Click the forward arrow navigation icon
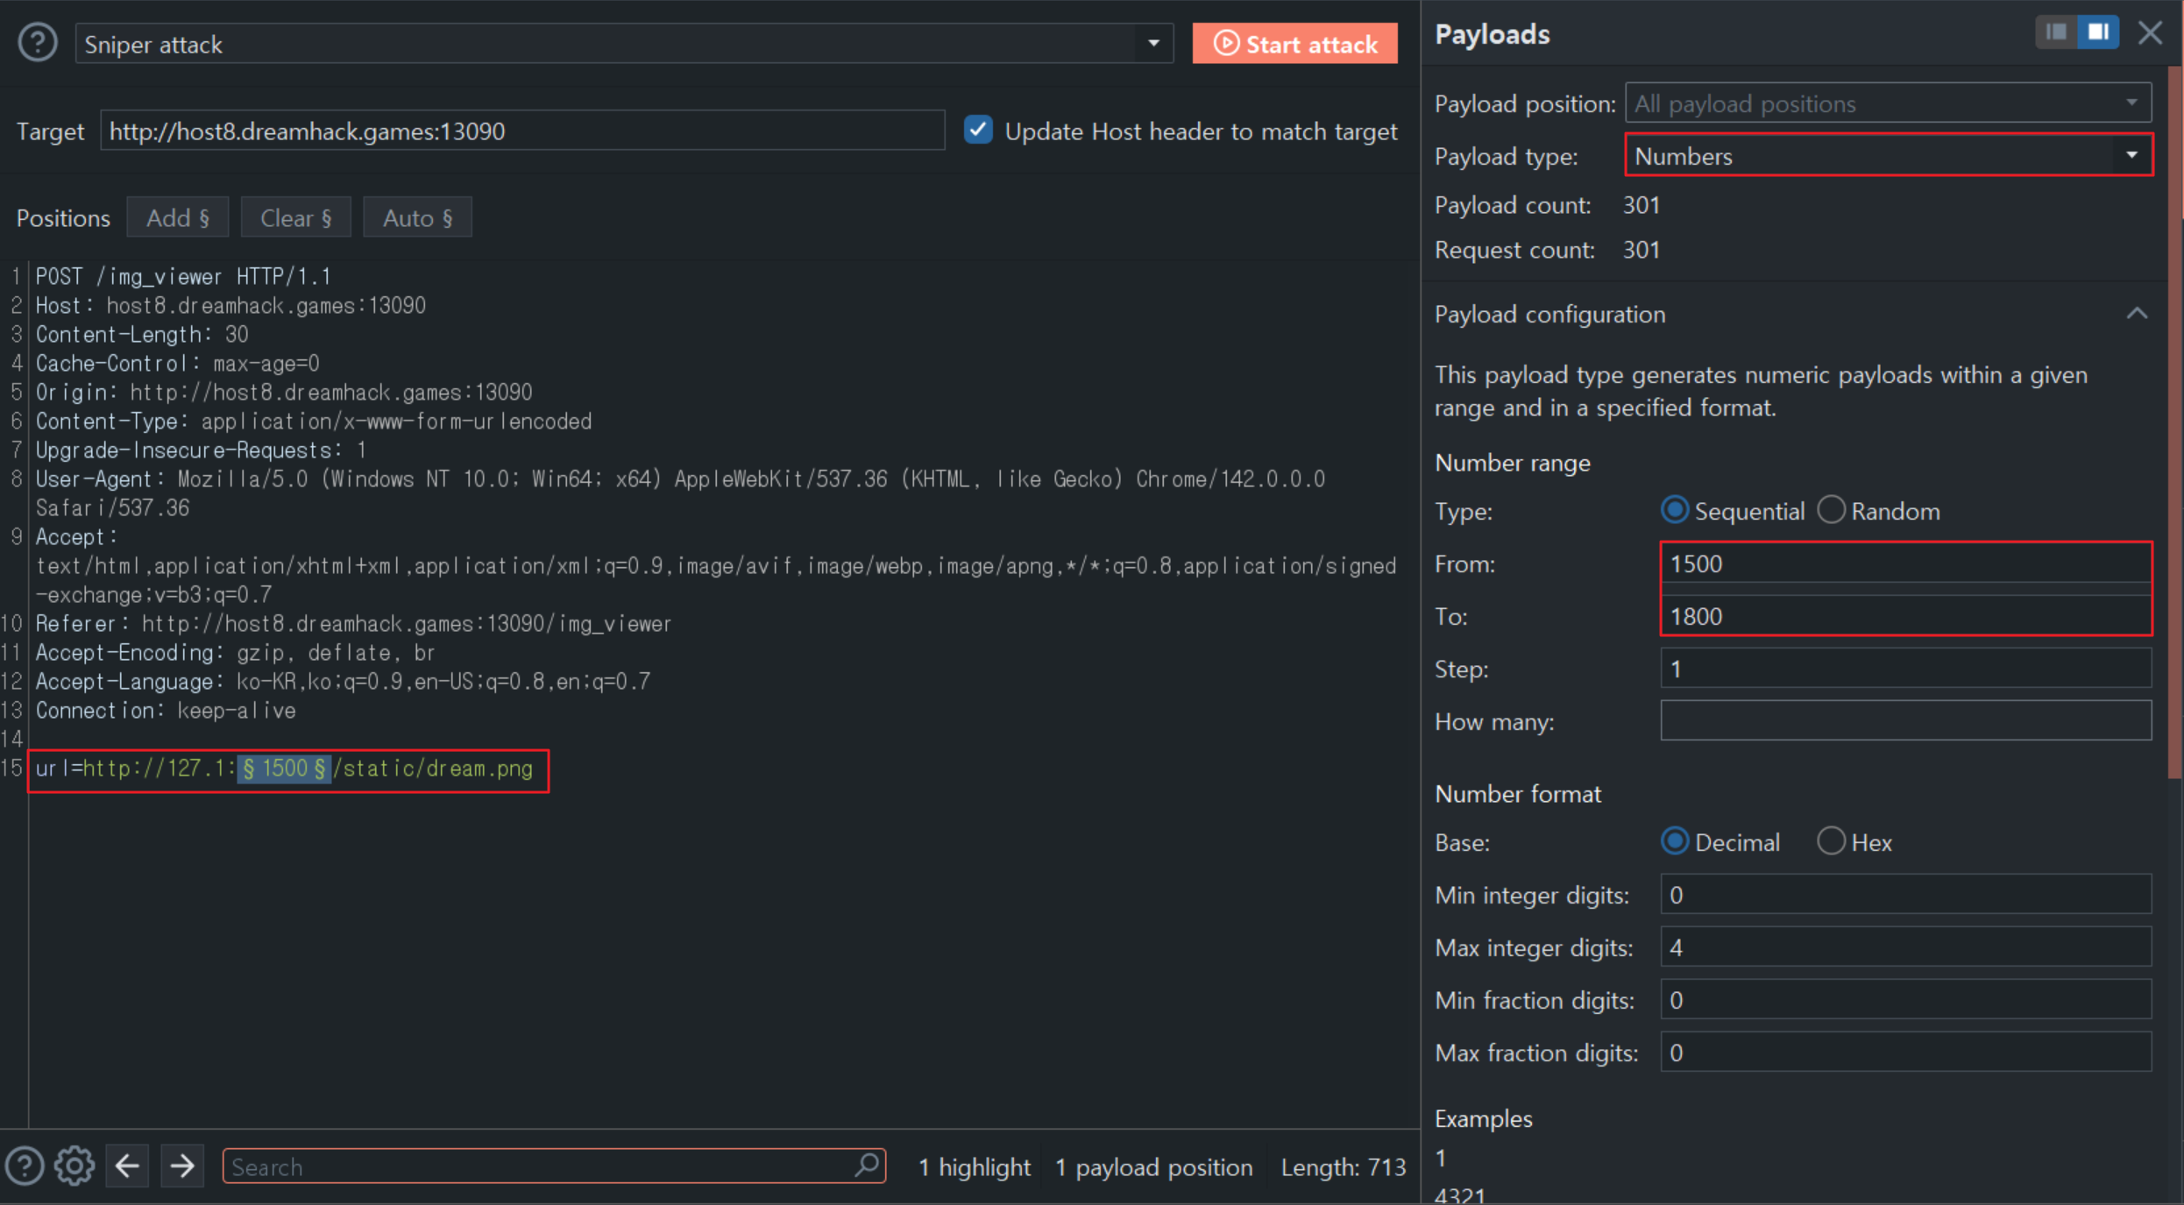The width and height of the screenshot is (2184, 1205). click(182, 1166)
